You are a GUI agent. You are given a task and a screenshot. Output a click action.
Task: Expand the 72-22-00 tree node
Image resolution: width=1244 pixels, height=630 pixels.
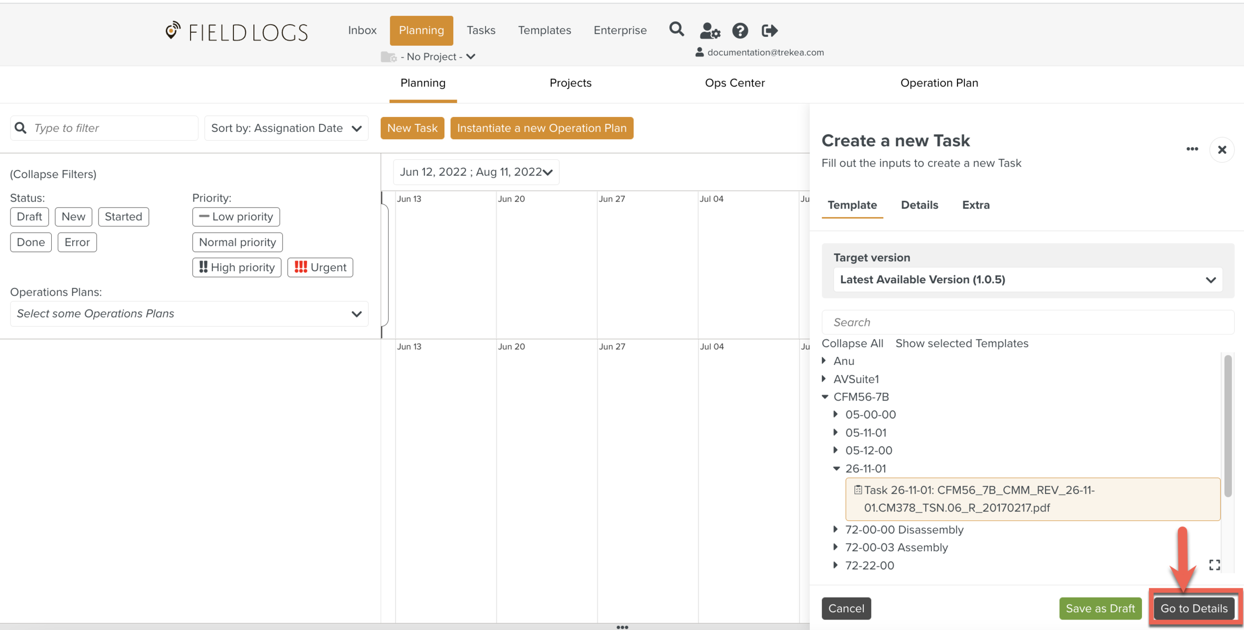836,565
